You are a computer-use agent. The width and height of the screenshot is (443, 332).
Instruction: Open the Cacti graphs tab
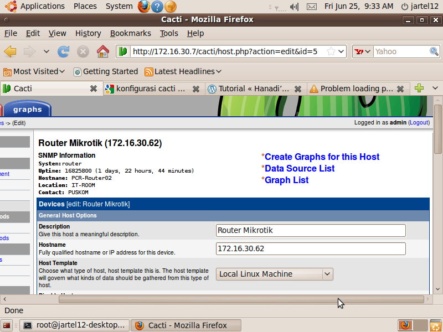pos(27,109)
